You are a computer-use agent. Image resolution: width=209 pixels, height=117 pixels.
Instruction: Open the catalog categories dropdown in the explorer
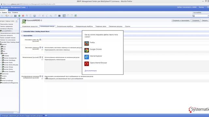(17, 21)
